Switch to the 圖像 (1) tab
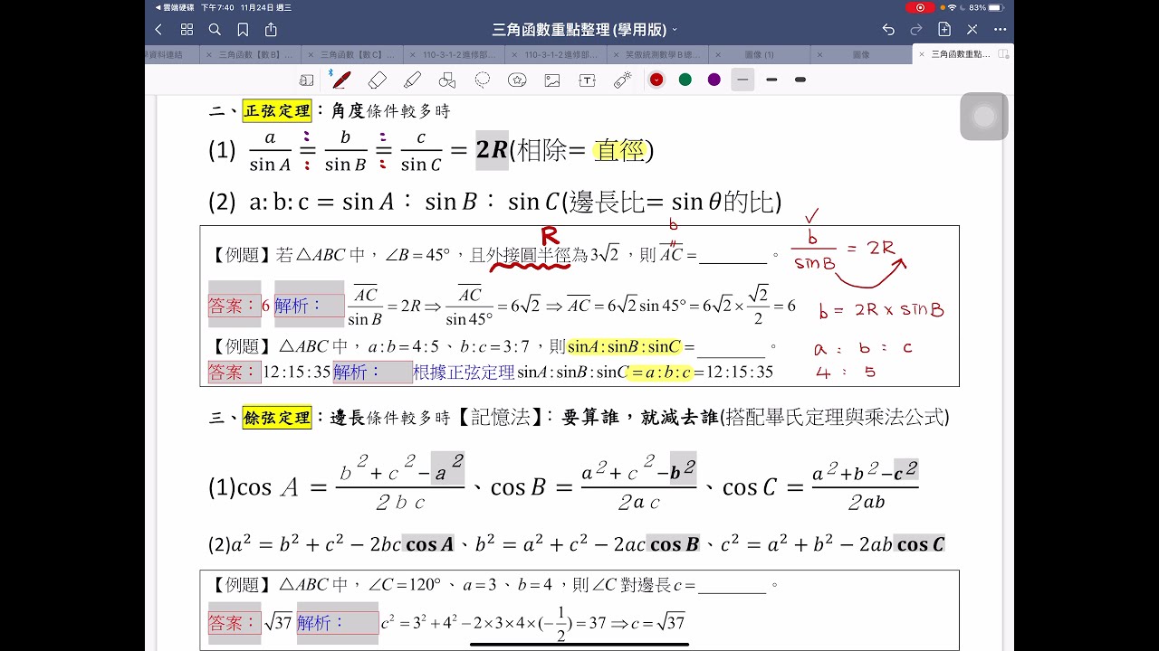Screen dimensions: 1159x651 point(759,54)
